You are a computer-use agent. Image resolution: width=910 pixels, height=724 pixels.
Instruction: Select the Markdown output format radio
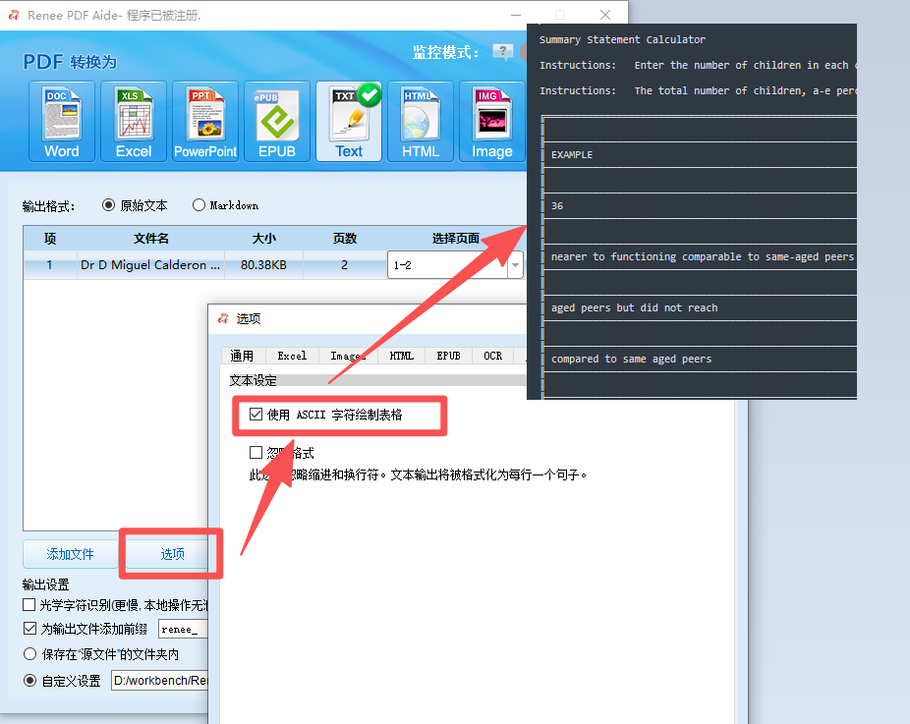[199, 206]
